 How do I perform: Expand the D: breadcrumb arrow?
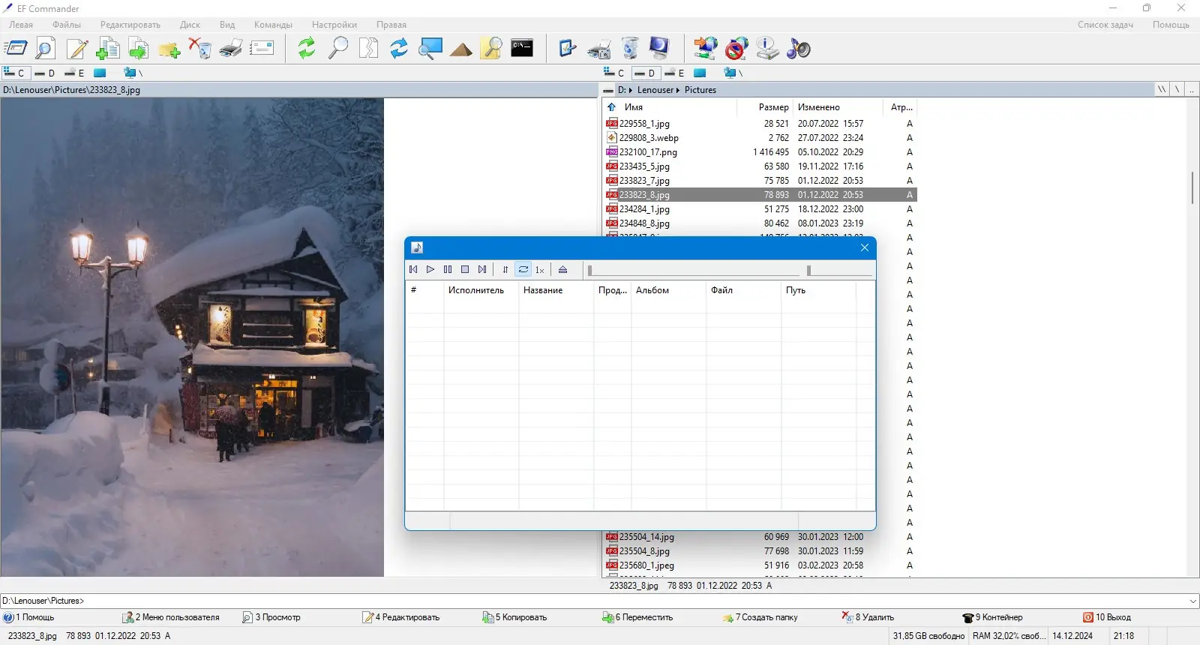pyautogui.click(x=631, y=90)
